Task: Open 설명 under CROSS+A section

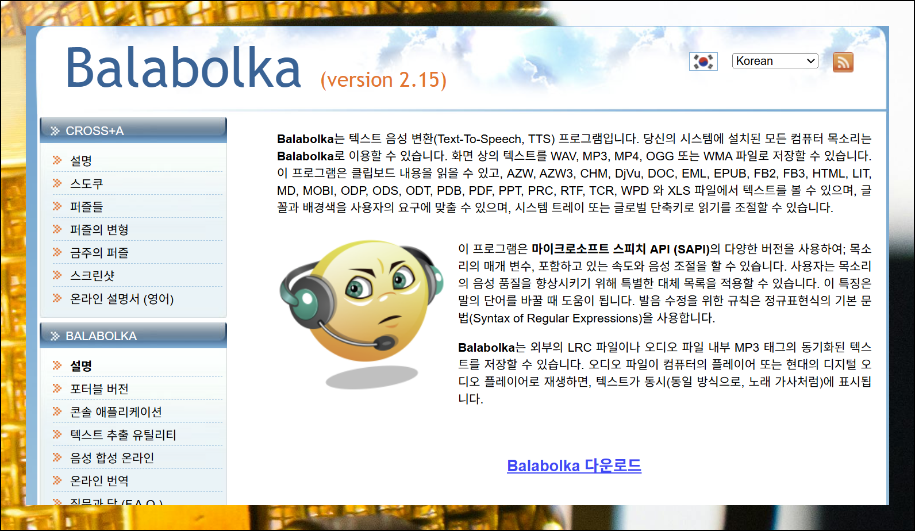Action: [81, 161]
